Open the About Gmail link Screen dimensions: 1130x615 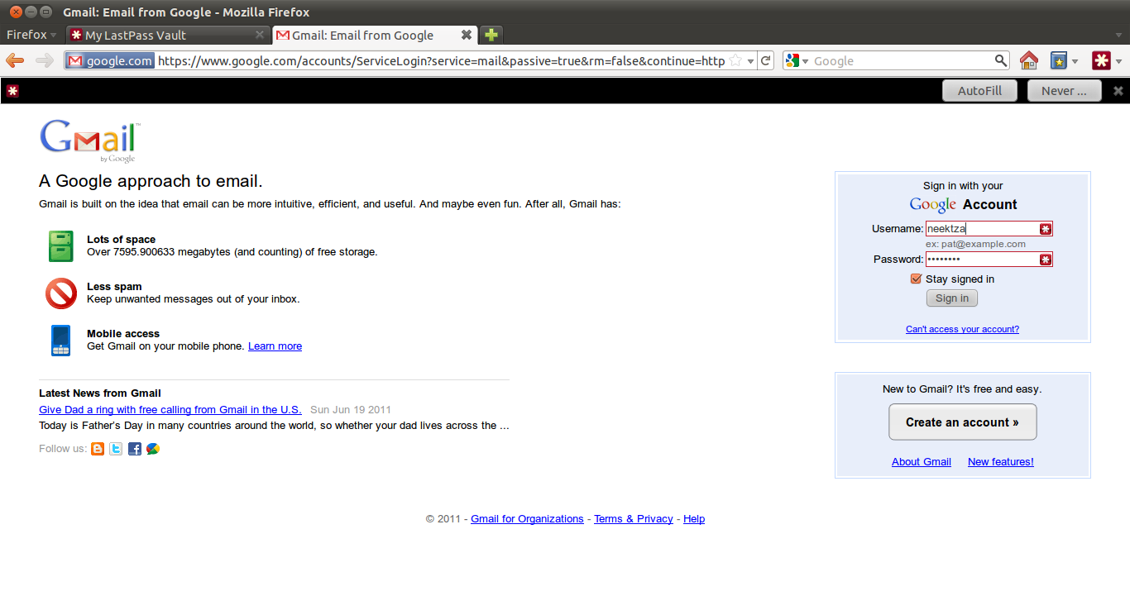[x=922, y=462]
